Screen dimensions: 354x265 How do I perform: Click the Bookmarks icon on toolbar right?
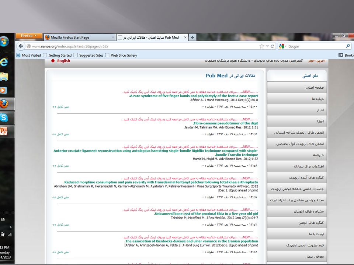(341, 55)
